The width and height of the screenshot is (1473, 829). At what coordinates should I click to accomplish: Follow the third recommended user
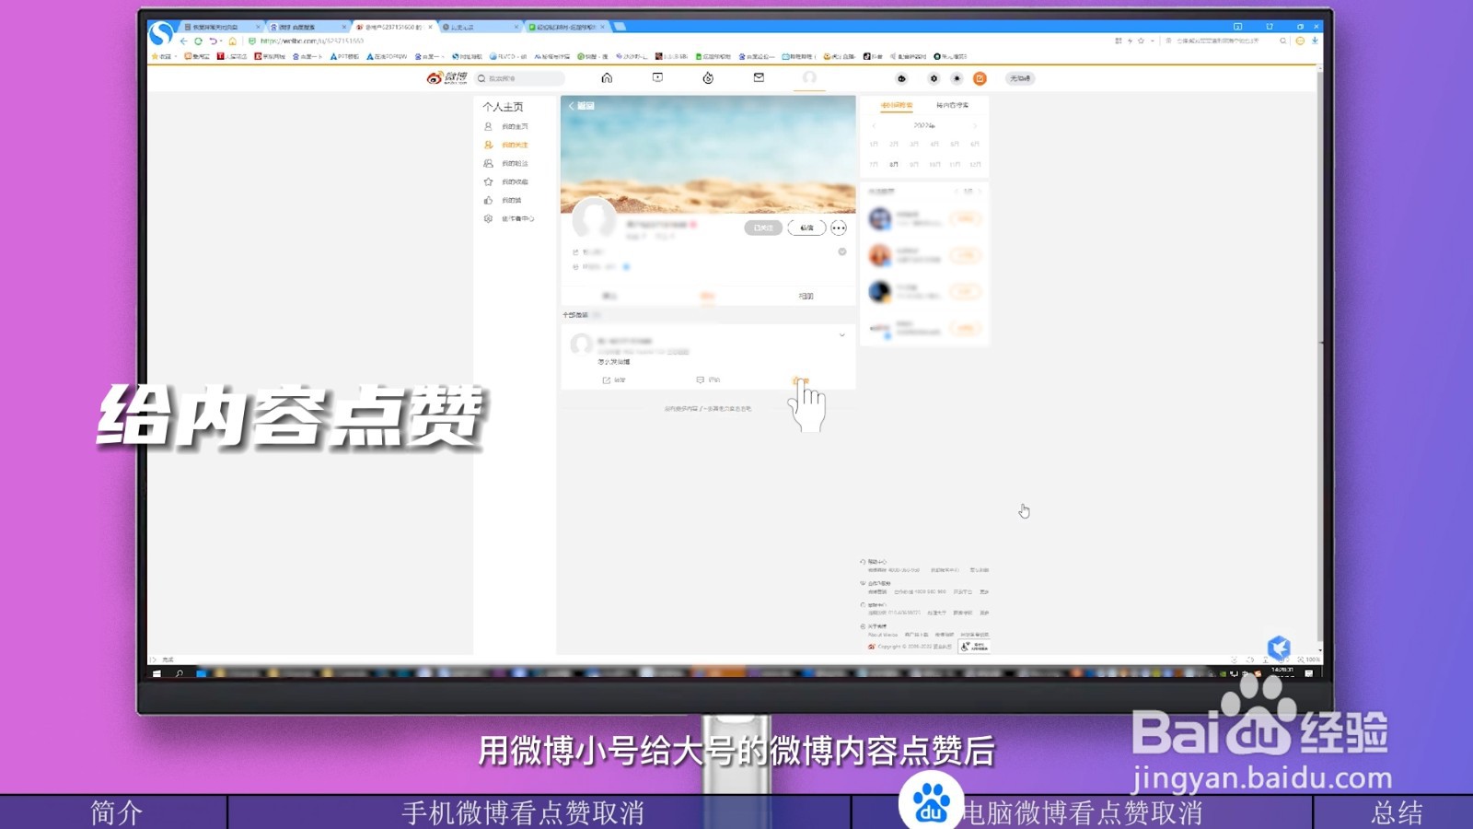click(x=965, y=292)
